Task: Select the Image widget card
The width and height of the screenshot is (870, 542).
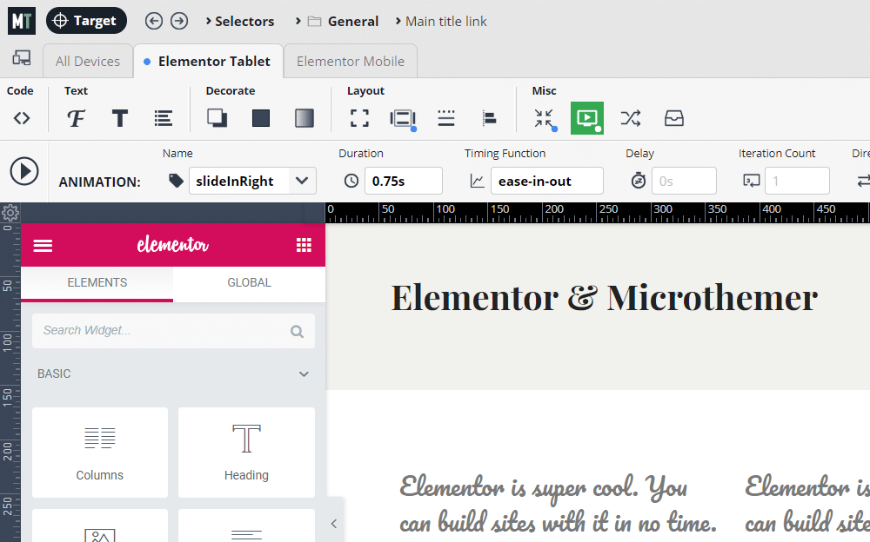Action: point(100,525)
